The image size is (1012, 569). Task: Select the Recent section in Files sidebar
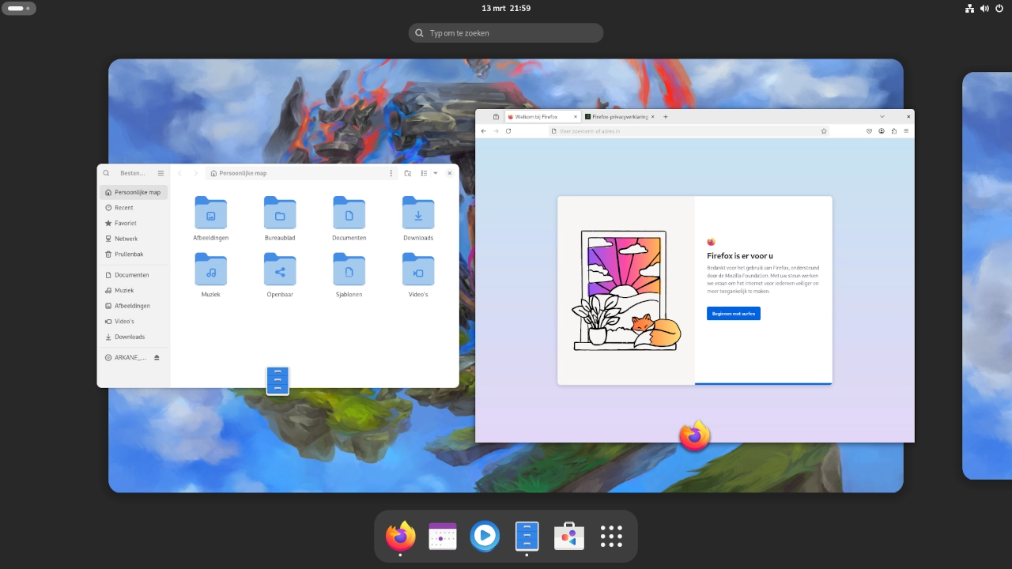tap(123, 207)
